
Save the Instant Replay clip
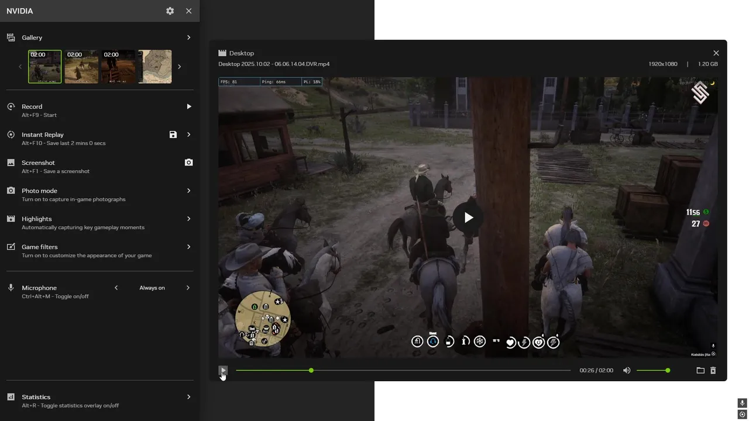tap(173, 134)
